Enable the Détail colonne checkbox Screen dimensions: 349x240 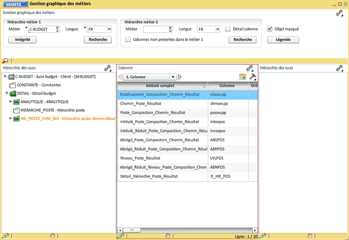pyautogui.click(x=227, y=29)
